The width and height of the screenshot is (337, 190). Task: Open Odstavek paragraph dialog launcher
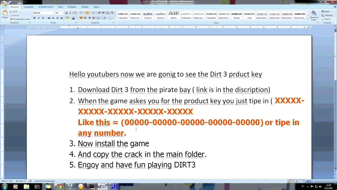click(113, 23)
